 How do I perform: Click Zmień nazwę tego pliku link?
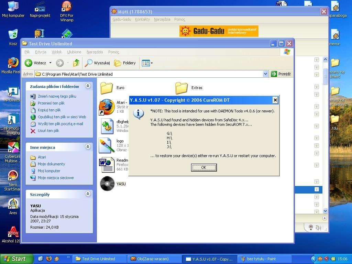point(57,96)
